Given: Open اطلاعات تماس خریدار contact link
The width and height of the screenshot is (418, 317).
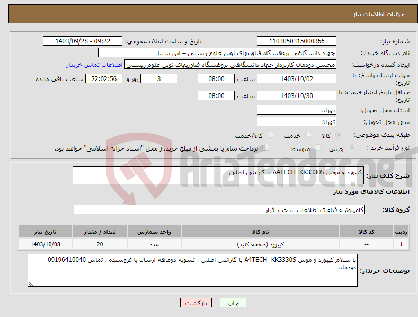Looking at the screenshot, I should pos(94,65).
